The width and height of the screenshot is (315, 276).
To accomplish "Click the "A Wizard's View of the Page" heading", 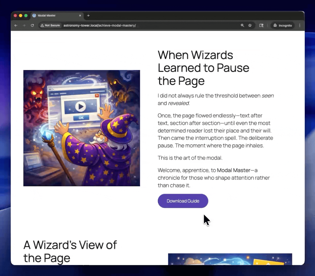I will [70, 251].
